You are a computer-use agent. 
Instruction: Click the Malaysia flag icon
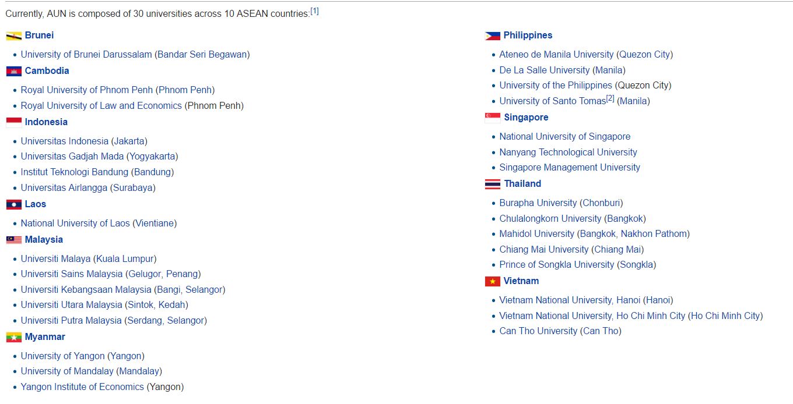click(14, 240)
